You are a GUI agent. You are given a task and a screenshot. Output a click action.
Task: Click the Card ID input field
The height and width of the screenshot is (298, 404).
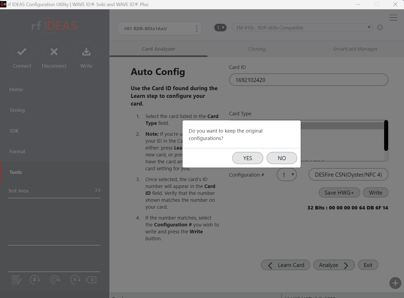[x=308, y=80]
